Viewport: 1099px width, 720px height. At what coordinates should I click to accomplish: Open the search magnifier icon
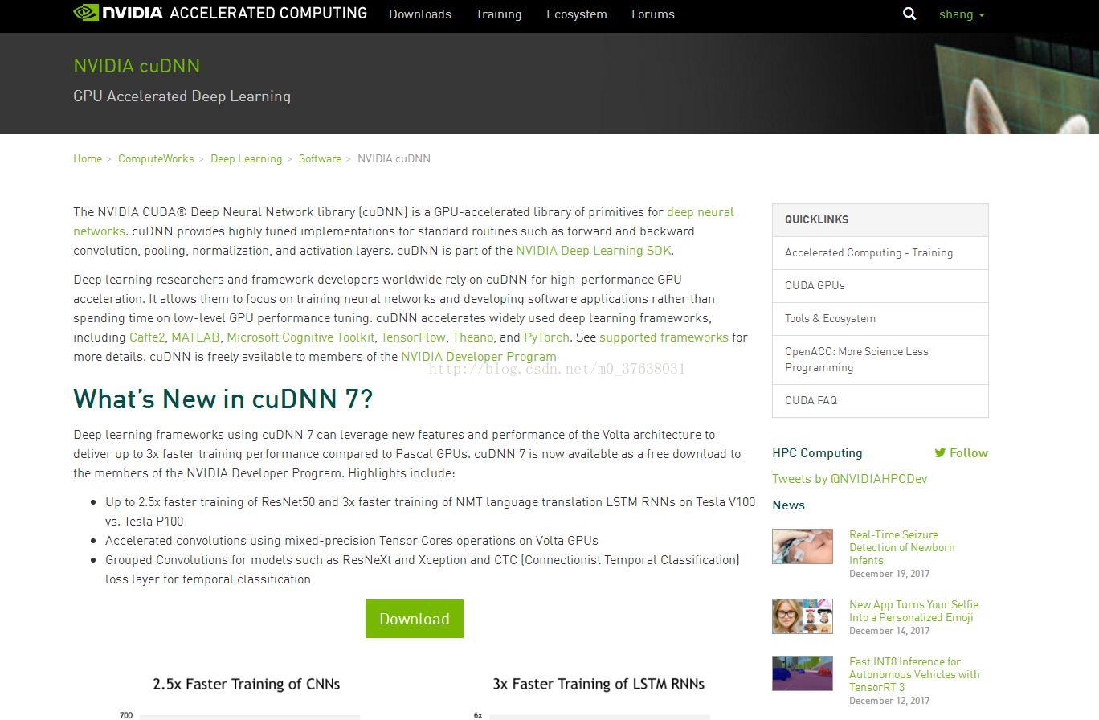pos(909,14)
